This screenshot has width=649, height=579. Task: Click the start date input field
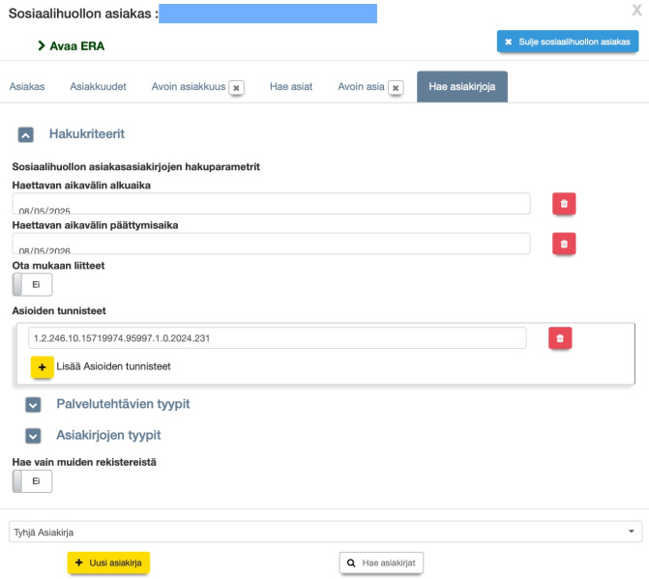point(271,204)
